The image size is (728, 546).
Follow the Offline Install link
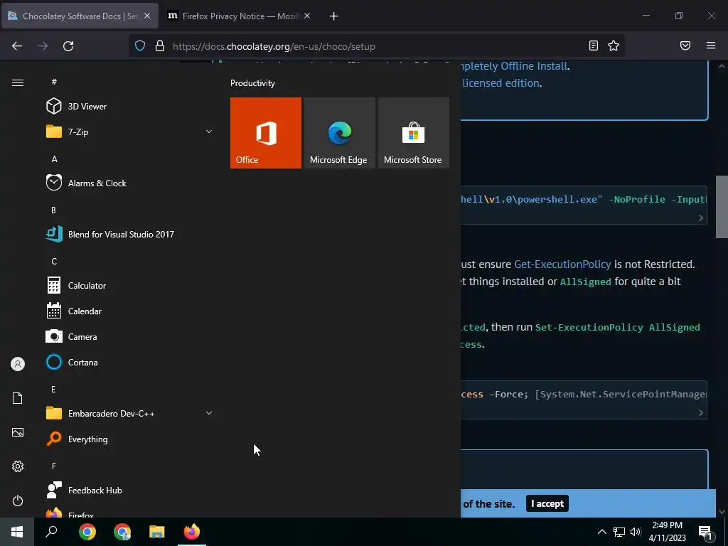(x=515, y=66)
